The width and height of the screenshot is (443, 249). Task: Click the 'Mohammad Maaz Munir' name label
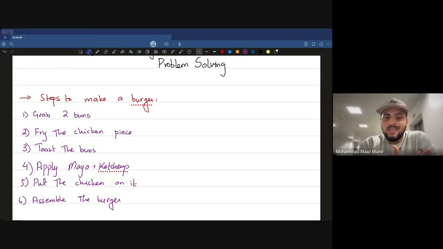click(x=359, y=151)
